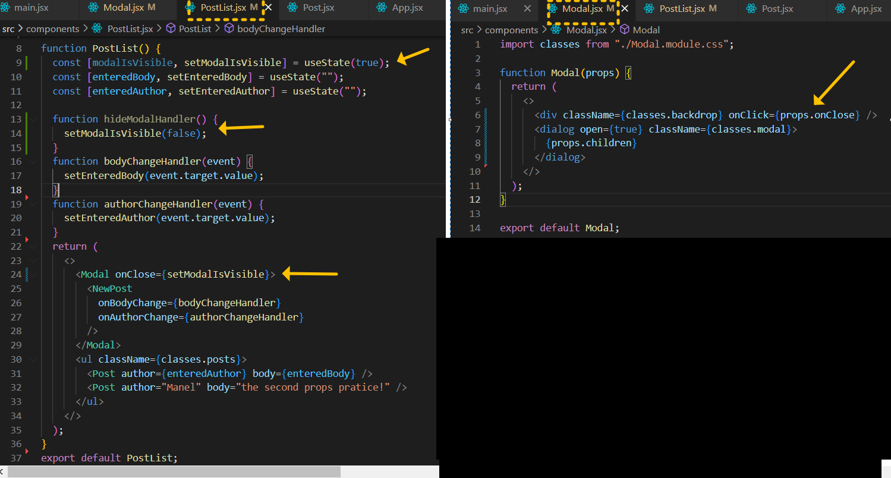Click author="Manel" on line 32

coord(161,388)
